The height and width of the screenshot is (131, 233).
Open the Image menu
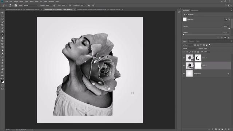[x=16, y=1]
